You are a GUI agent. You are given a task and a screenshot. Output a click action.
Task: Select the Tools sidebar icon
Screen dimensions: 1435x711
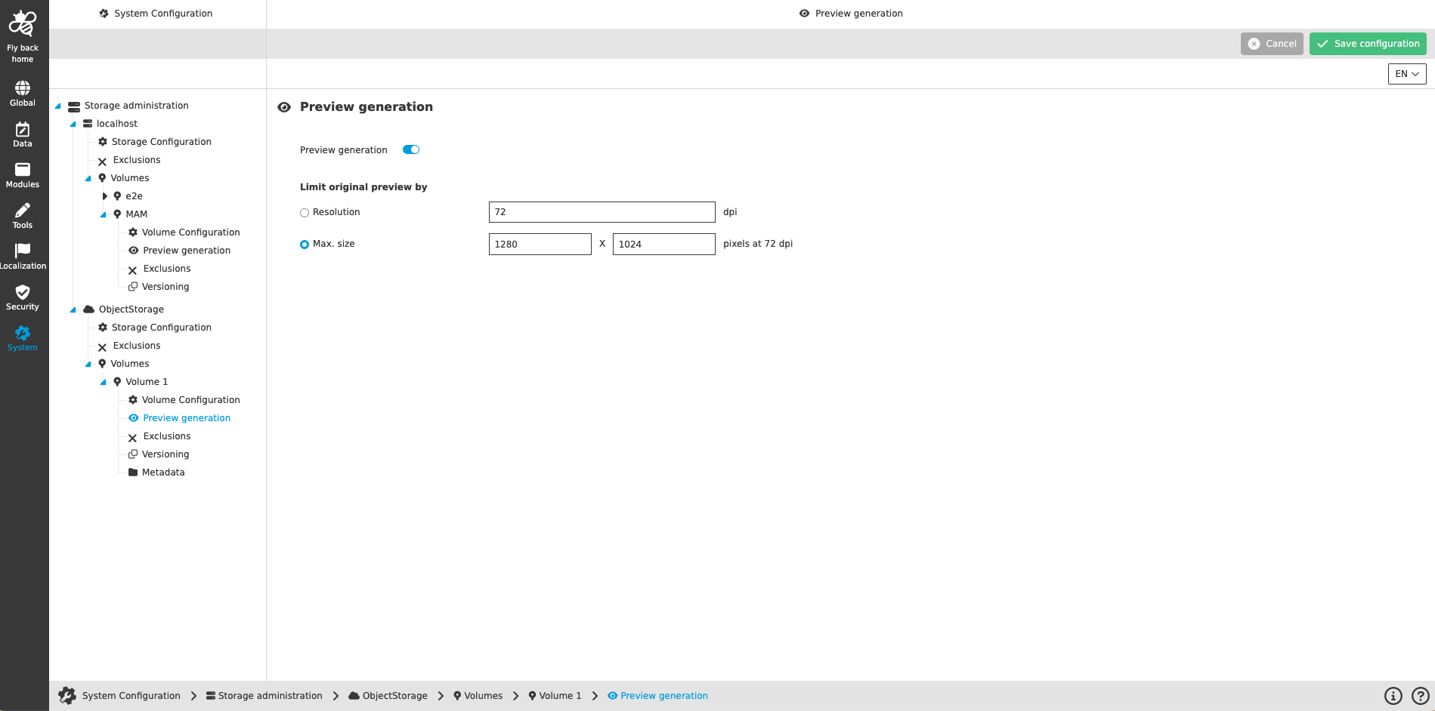tap(22, 214)
